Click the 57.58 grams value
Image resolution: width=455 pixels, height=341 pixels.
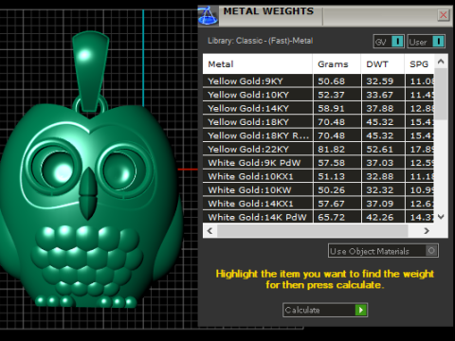331,163
